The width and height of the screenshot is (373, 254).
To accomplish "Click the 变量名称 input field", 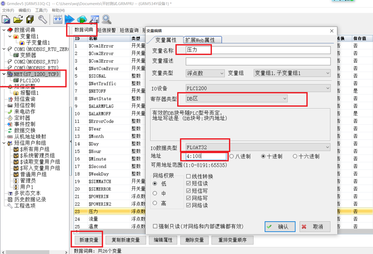I will point(258,50).
